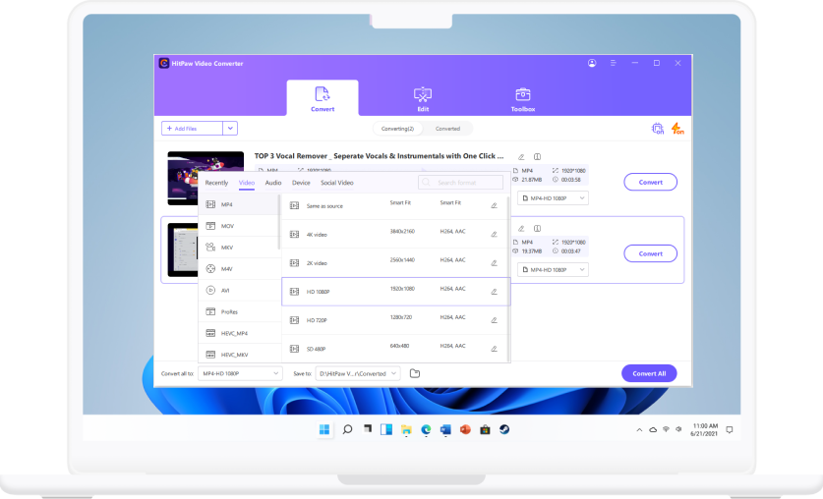Launch Microsoft Edge from taskbar
This screenshot has height=499, width=823.
(426, 430)
